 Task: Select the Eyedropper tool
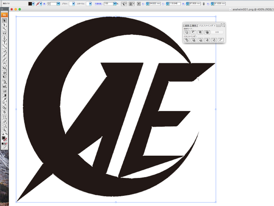point(4,100)
